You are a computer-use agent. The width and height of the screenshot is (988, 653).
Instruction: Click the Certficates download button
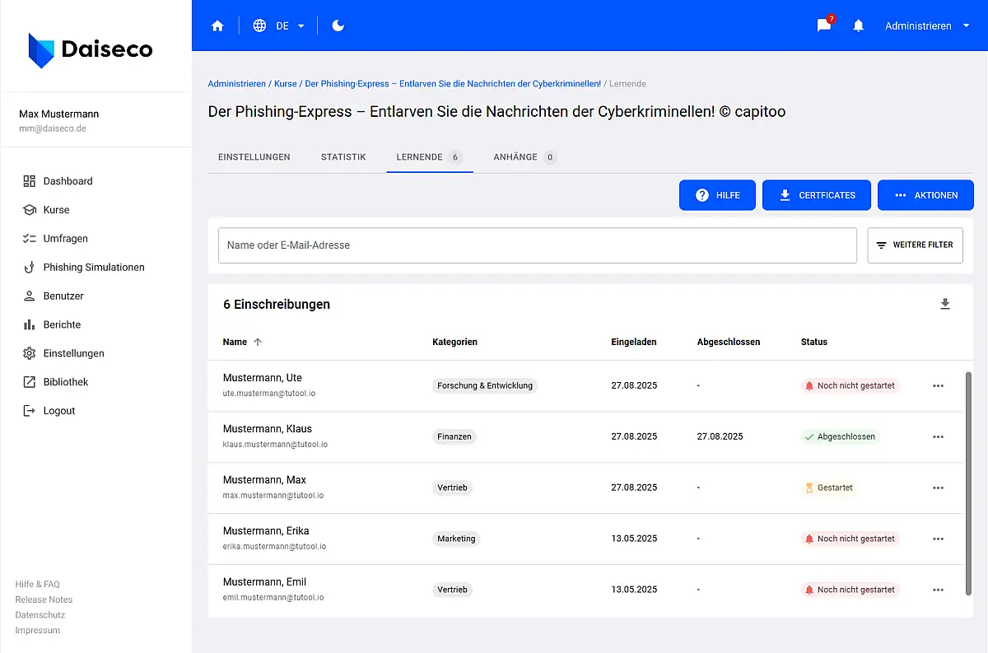tap(817, 195)
